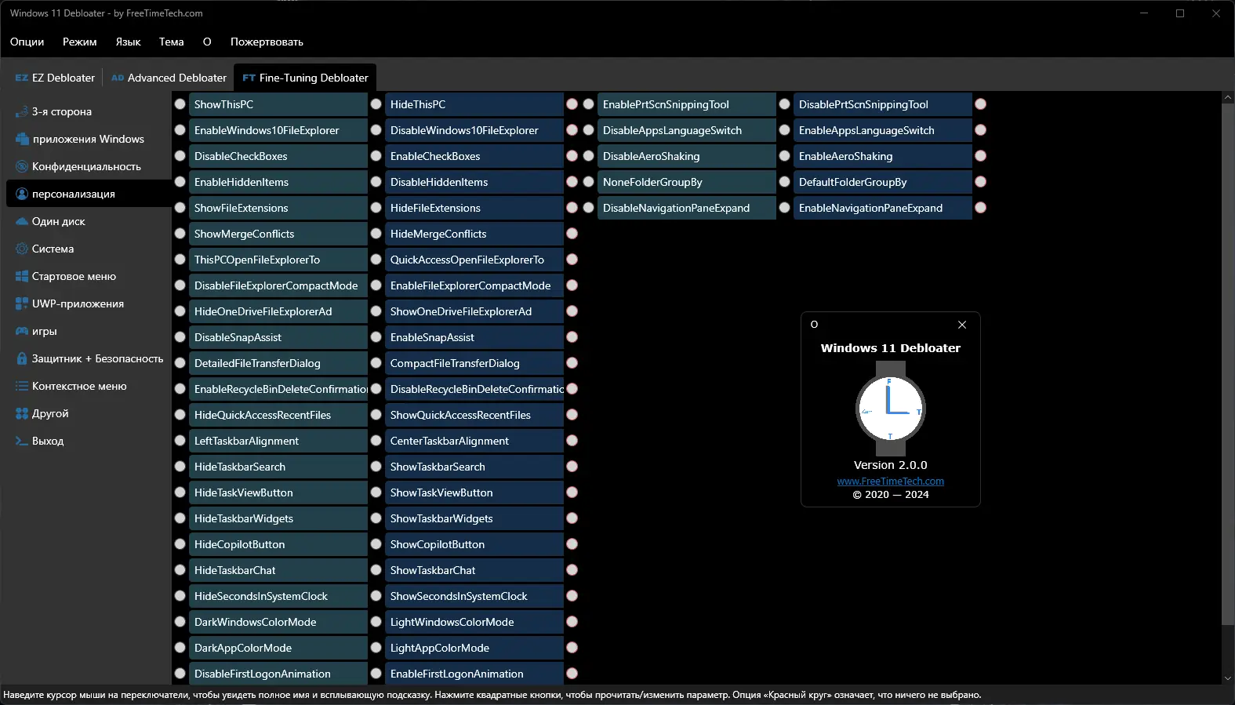Select the radio circle before DisableHiddenItems
This screenshot has width=1235, height=705.
tap(376, 182)
